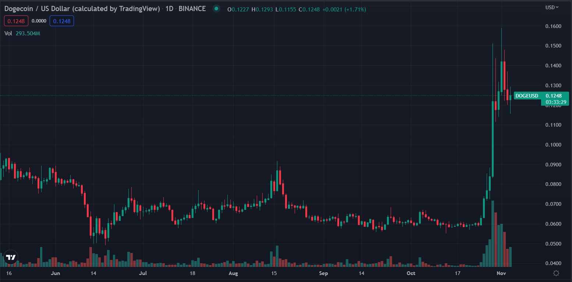Click the 0.1500 price axis label
Screen dimensions: 572x282
553,46
